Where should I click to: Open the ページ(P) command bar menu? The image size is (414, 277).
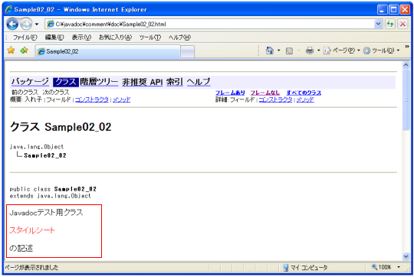pyautogui.click(x=342, y=51)
